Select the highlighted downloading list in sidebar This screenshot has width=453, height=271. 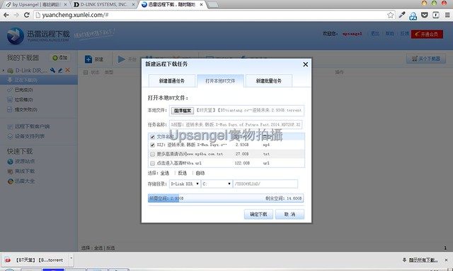tap(39, 80)
